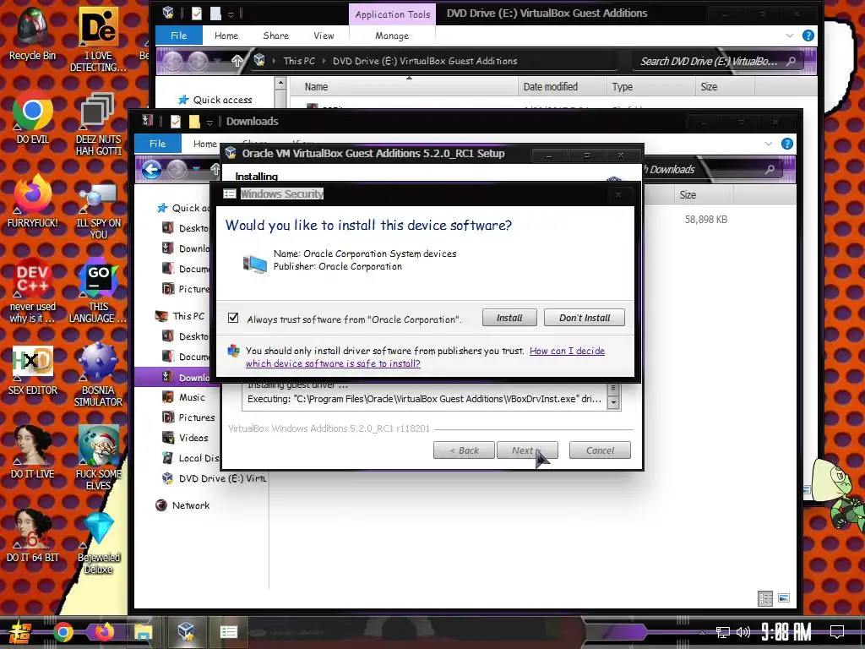This screenshot has height=649, width=865.
Task: Click help icon in DVD Drive window
Action: pos(808,35)
